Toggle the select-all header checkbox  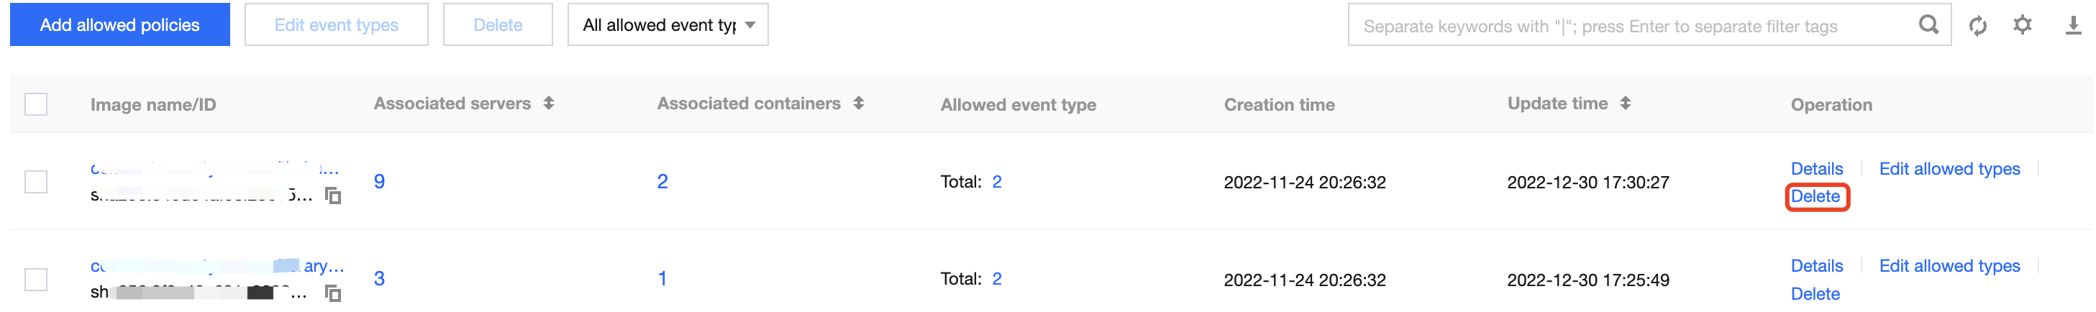(36, 104)
